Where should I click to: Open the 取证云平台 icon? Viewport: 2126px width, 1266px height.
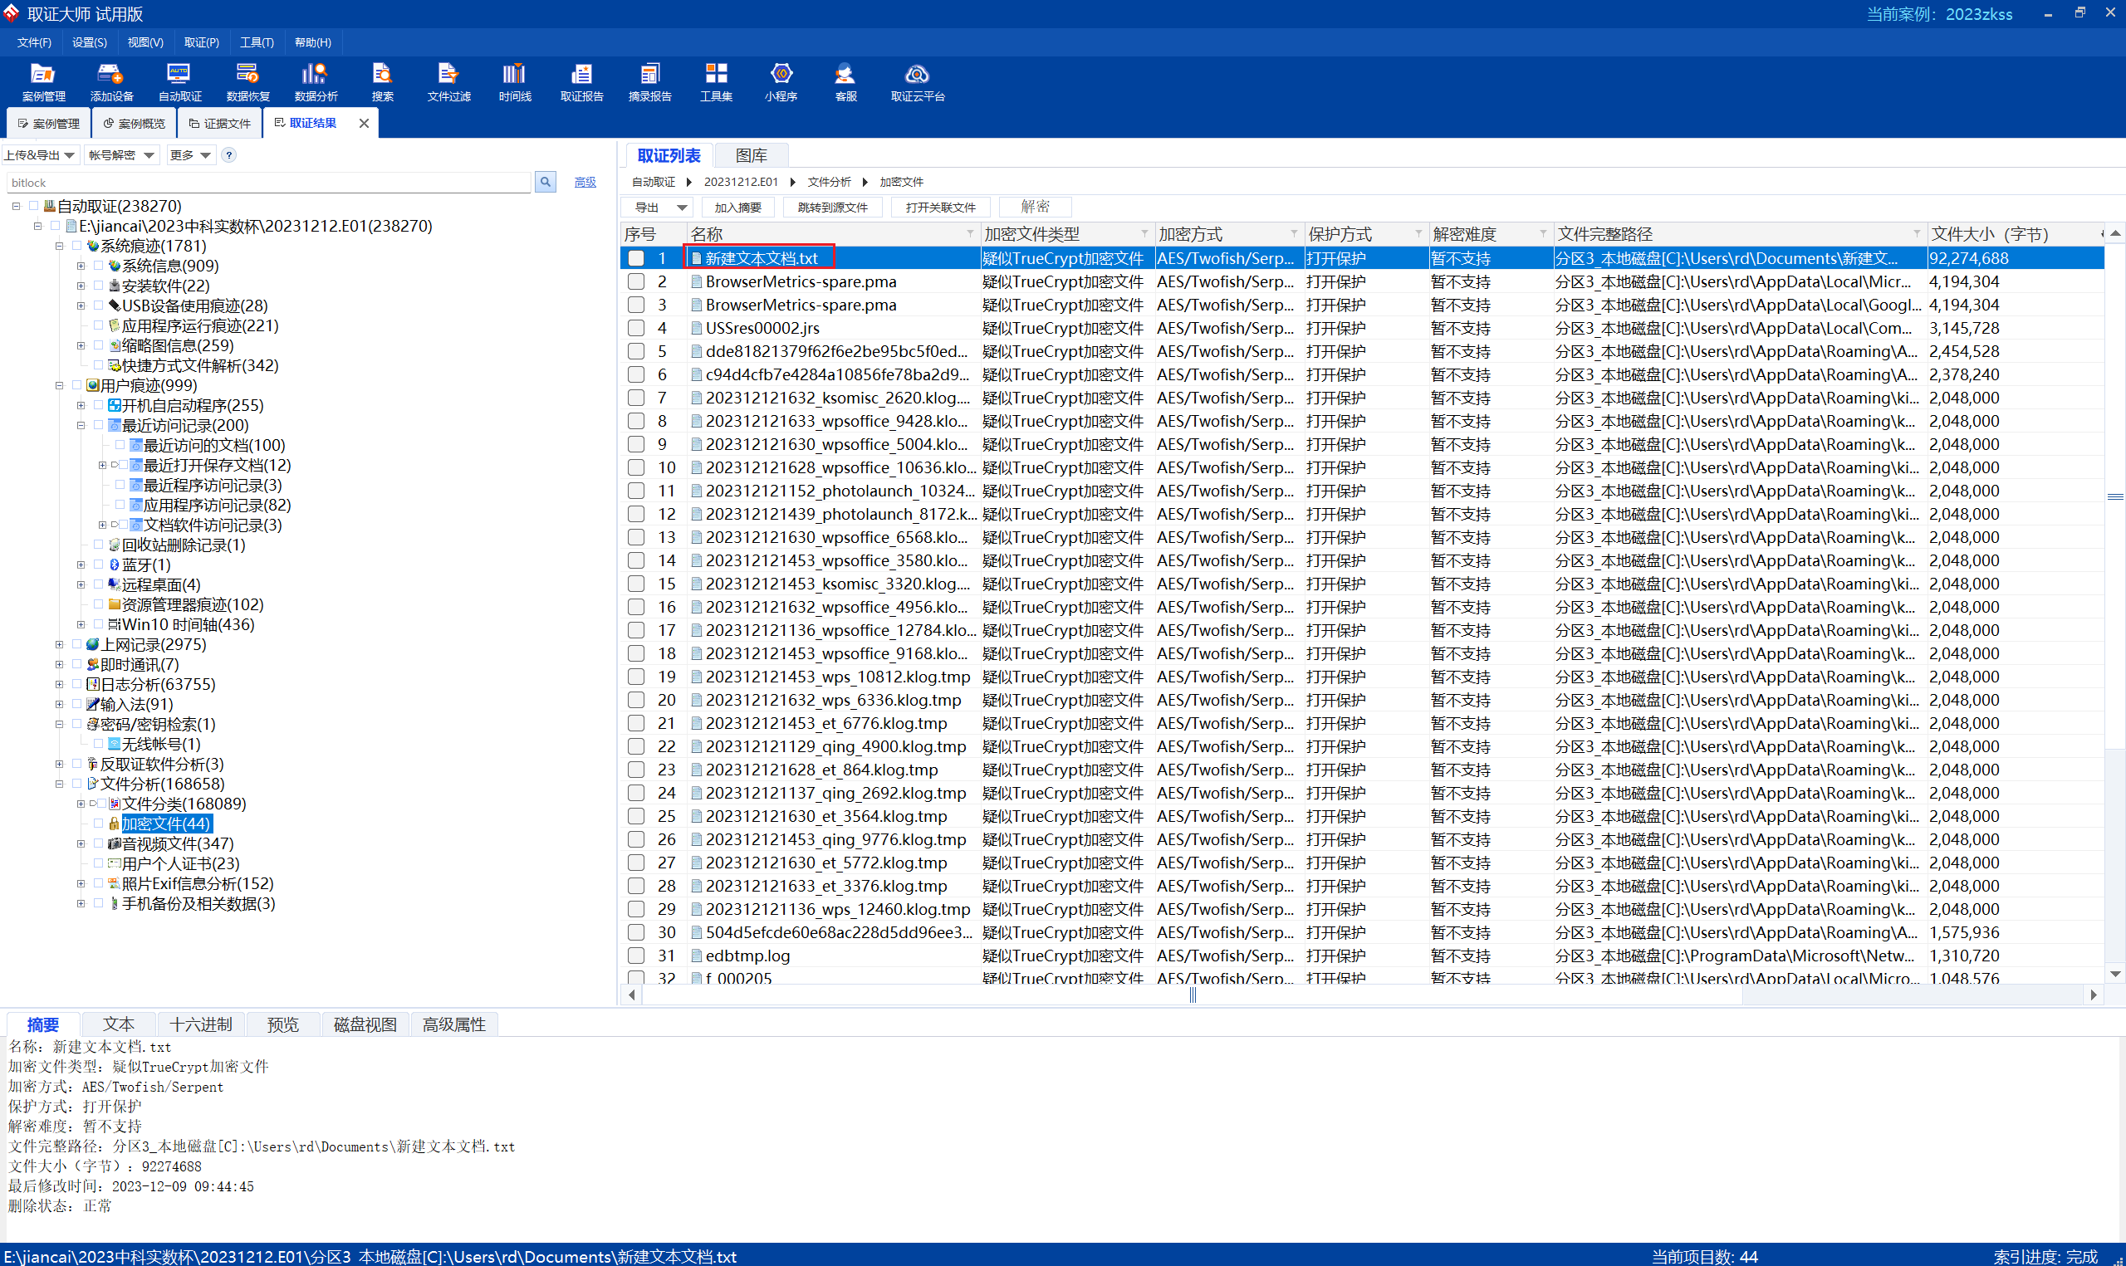tap(917, 82)
